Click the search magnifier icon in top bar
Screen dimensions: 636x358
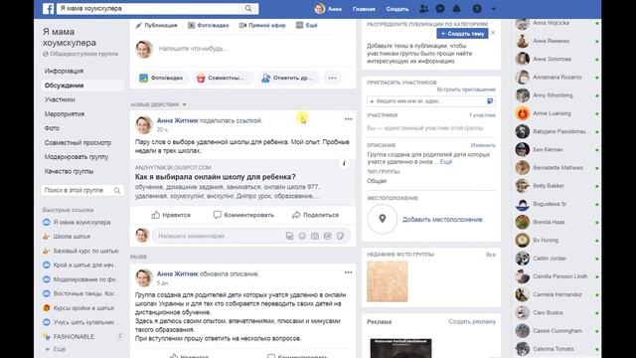pyautogui.click(x=248, y=9)
